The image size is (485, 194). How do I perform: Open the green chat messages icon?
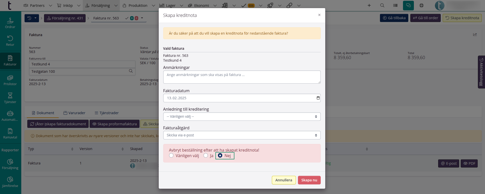pyautogui.click(x=408, y=5)
